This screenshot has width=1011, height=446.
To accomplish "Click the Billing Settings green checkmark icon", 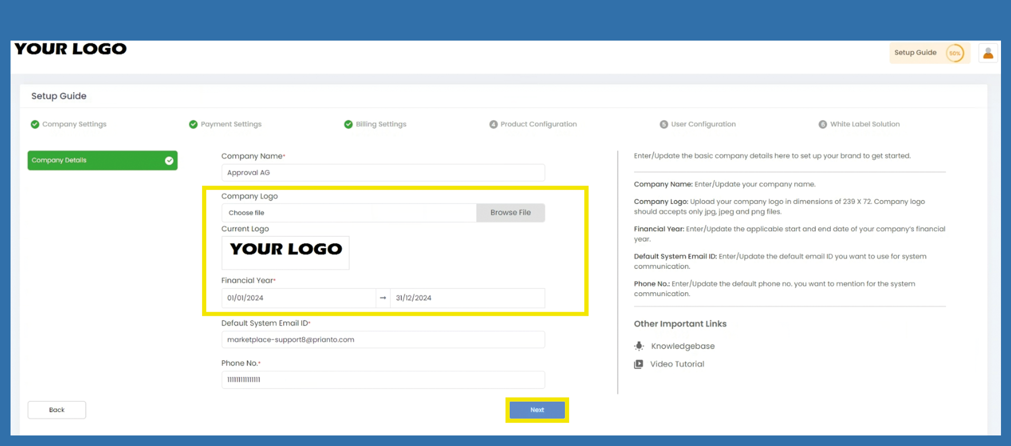I will (x=348, y=124).
